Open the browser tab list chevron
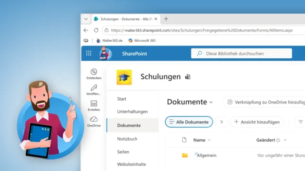The image size is (305, 171). [x=86, y=19]
